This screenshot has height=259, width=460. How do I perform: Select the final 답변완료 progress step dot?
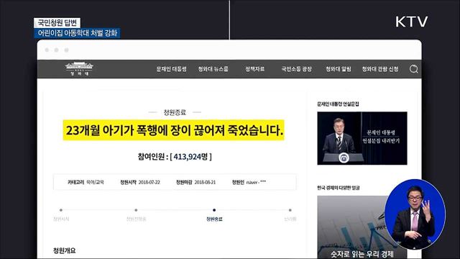[290, 210]
